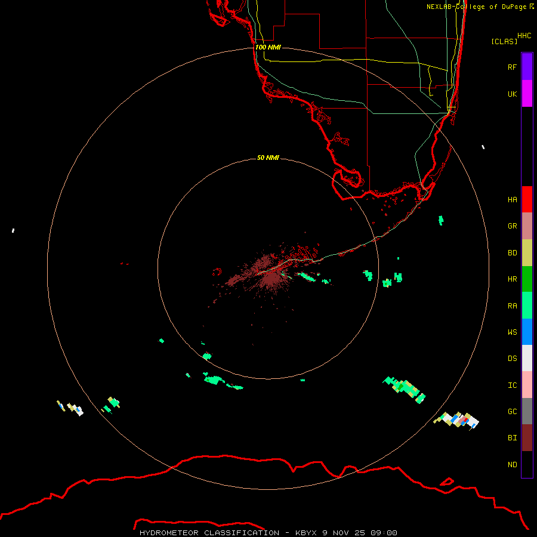This screenshot has height=537, width=537.
Task: Click the HR legend label
Action: pyautogui.click(x=512, y=279)
